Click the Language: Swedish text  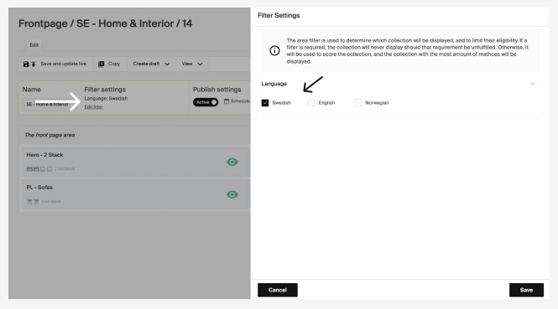(x=106, y=98)
